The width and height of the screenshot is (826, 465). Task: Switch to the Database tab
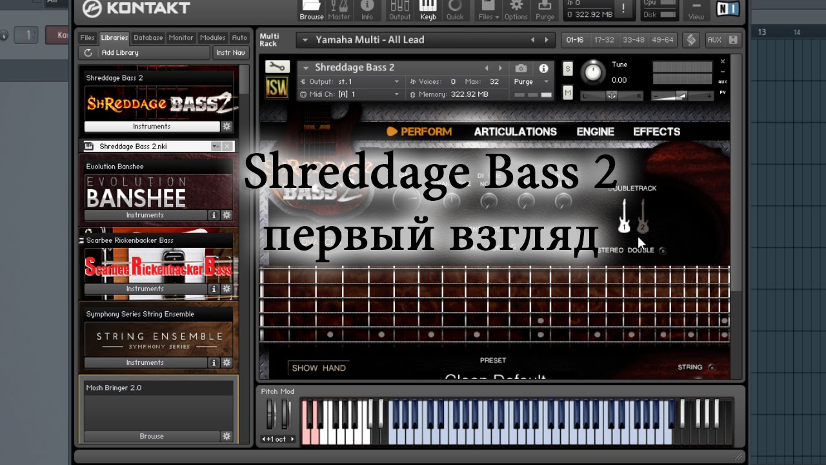point(148,38)
